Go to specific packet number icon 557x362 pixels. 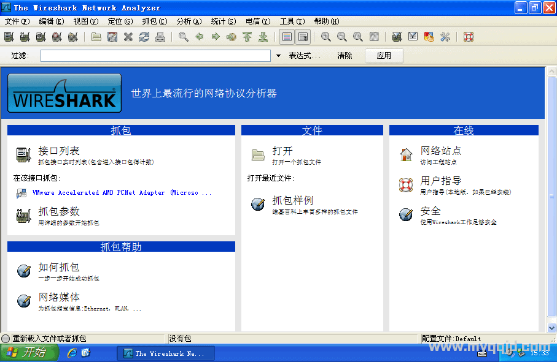click(x=232, y=37)
